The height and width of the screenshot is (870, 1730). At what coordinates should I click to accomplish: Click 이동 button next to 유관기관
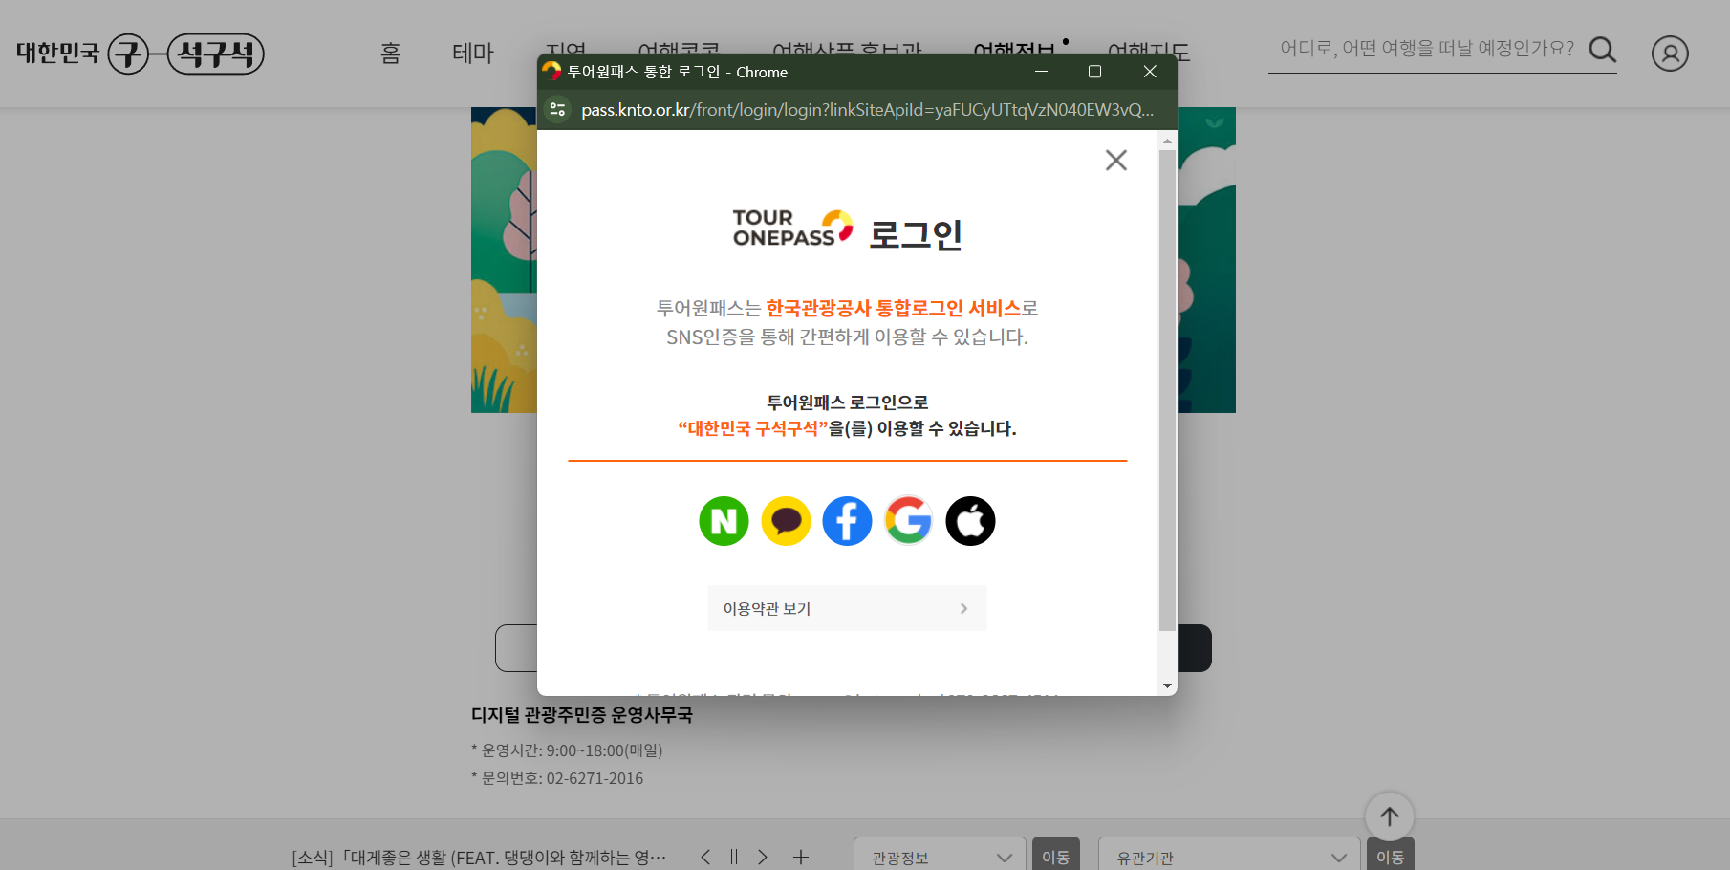(x=1391, y=856)
